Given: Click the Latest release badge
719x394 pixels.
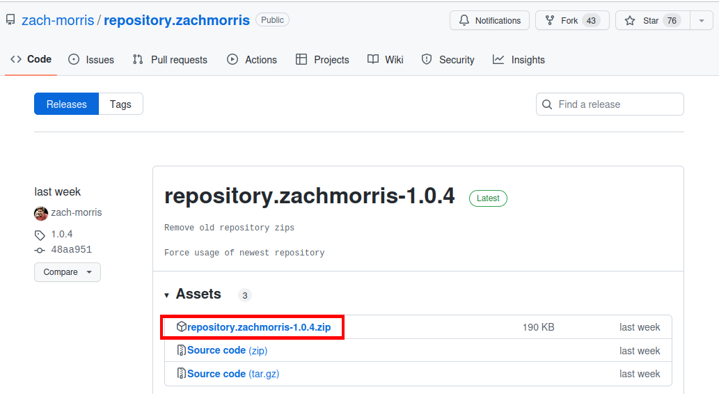Looking at the screenshot, I should click(488, 198).
